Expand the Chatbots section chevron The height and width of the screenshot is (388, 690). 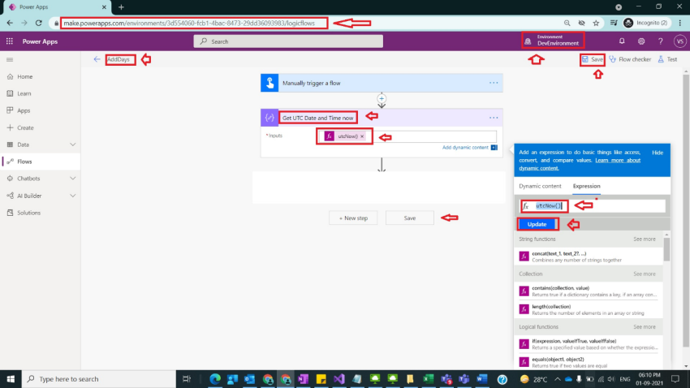72,178
